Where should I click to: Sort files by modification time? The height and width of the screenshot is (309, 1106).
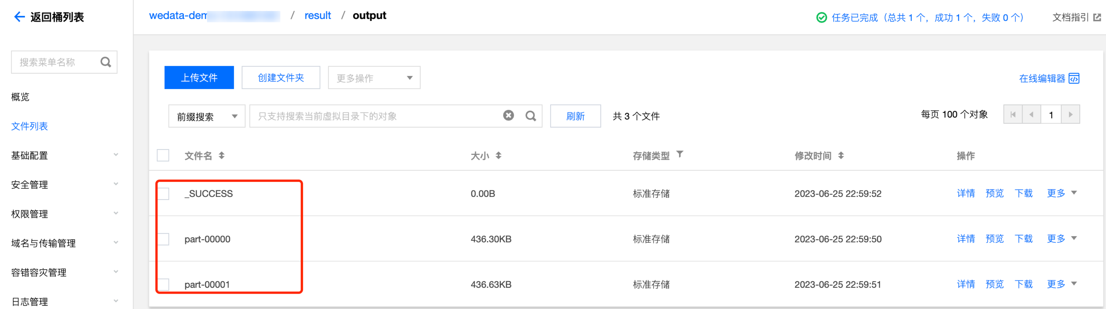click(x=841, y=155)
